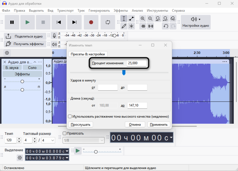The image size is (238, 171).
Task: Click the percent change slider handle
Action: coord(124,73)
